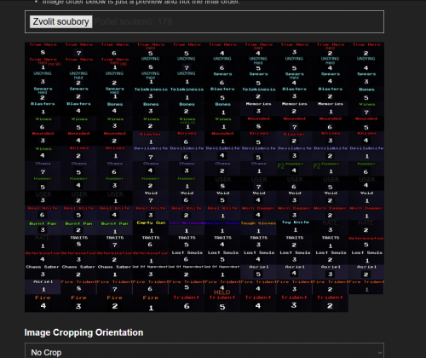Select the Toy Knife 1 thumbnail
426x358 pixels.
(294, 228)
